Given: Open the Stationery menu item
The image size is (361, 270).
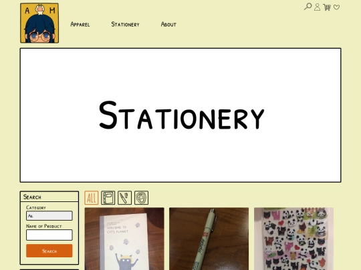Looking at the screenshot, I should coord(125,25).
